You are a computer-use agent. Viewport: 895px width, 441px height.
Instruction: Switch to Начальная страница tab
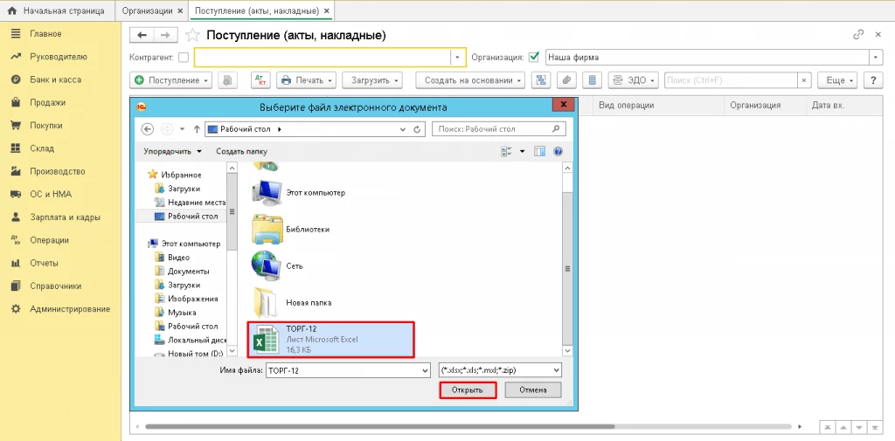coord(56,10)
